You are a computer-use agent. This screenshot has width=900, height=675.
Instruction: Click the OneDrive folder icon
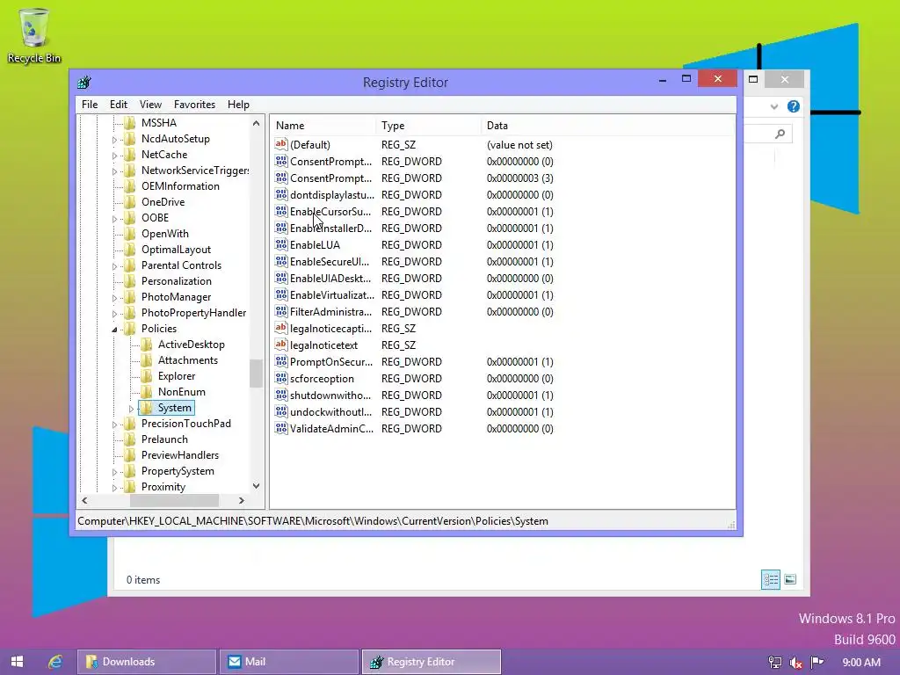click(130, 202)
